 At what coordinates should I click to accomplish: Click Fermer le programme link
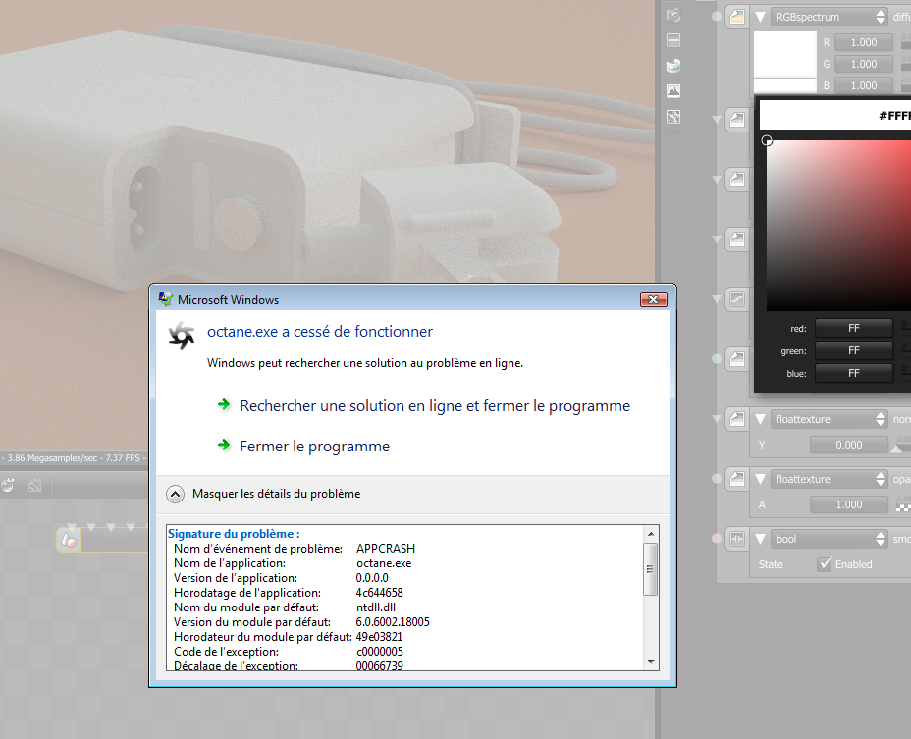point(314,447)
